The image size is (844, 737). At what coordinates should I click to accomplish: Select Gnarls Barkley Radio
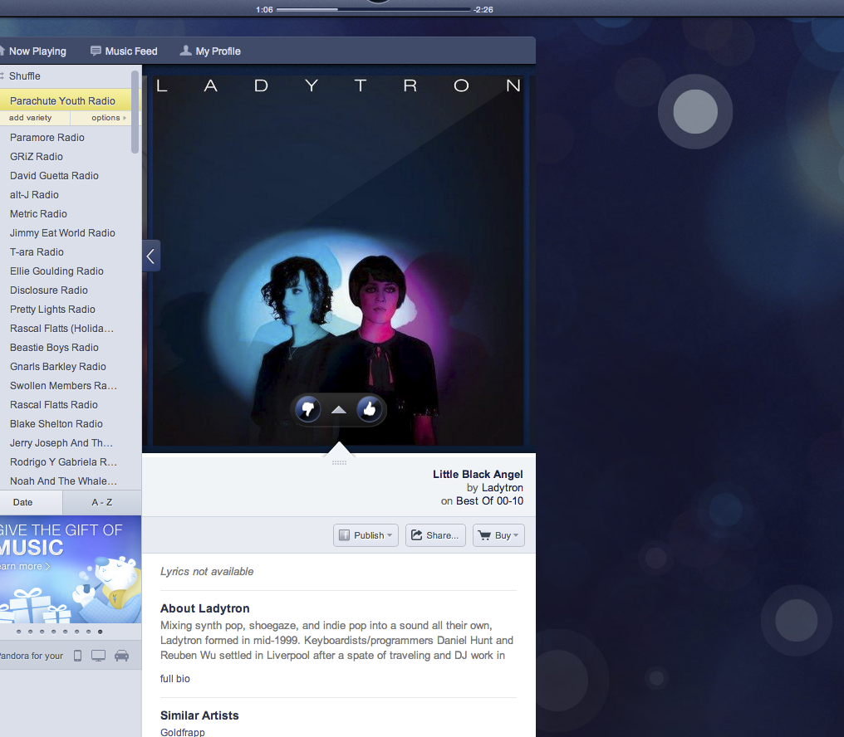58,366
